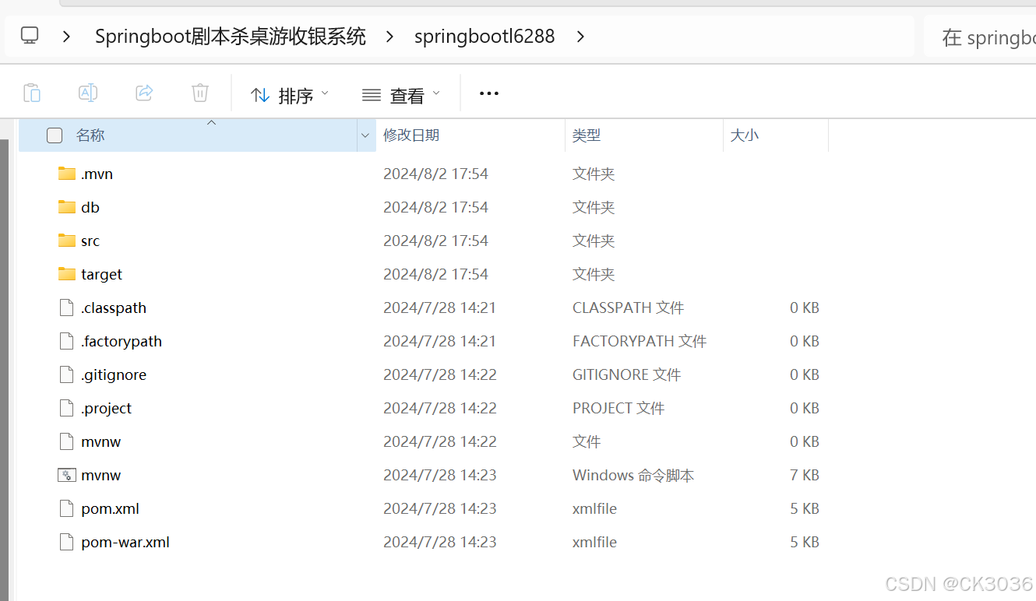Image resolution: width=1036 pixels, height=601 pixels.
Task: Open the 查看 view dropdown
Action: pyautogui.click(x=402, y=93)
